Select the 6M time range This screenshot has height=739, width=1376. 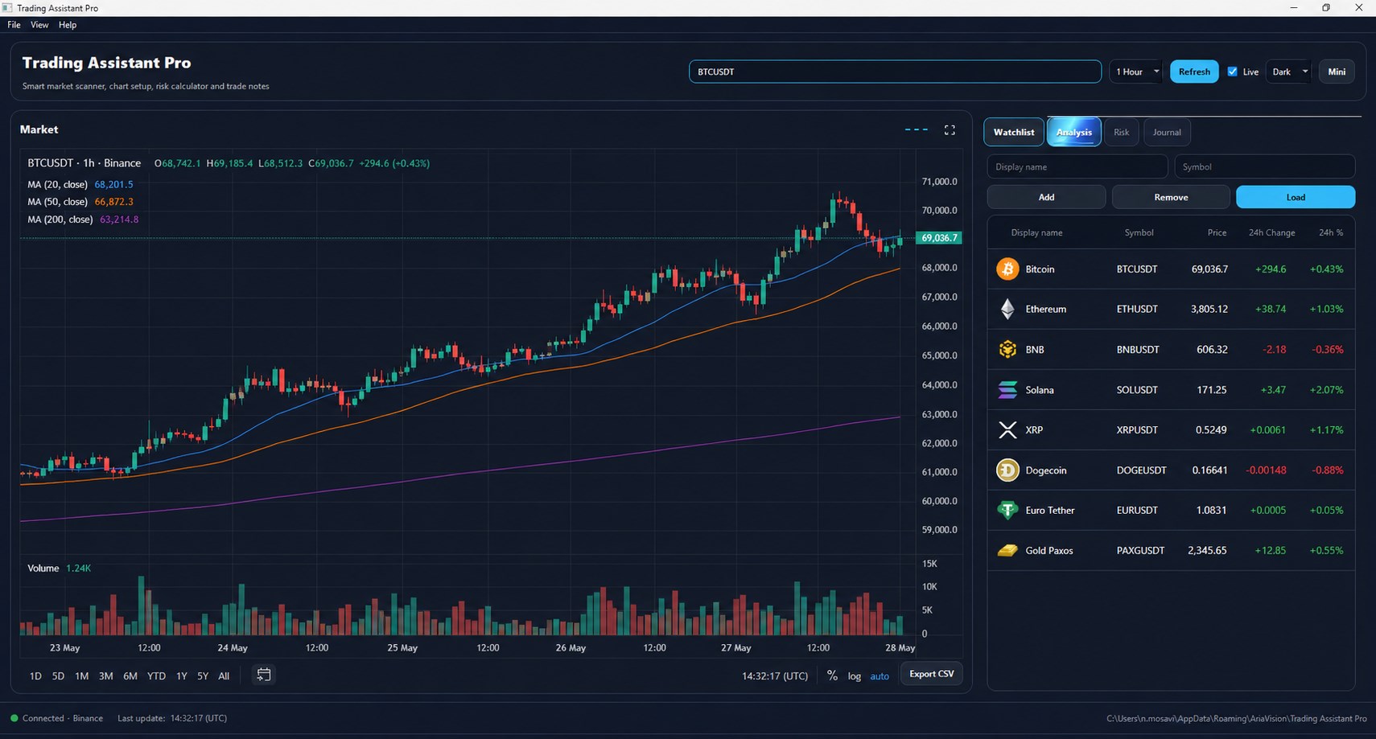pos(130,676)
